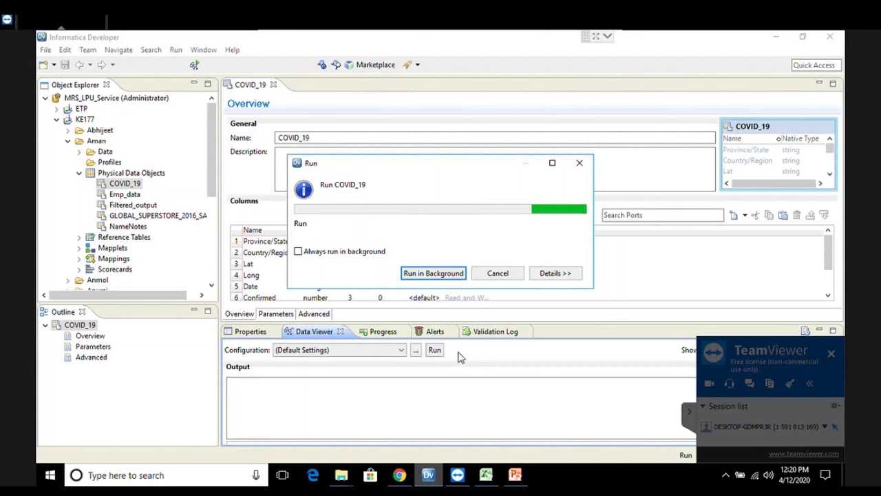This screenshot has width=881, height=496.
Task: Open the Run menu in the menu bar
Action: click(x=176, y=50)
